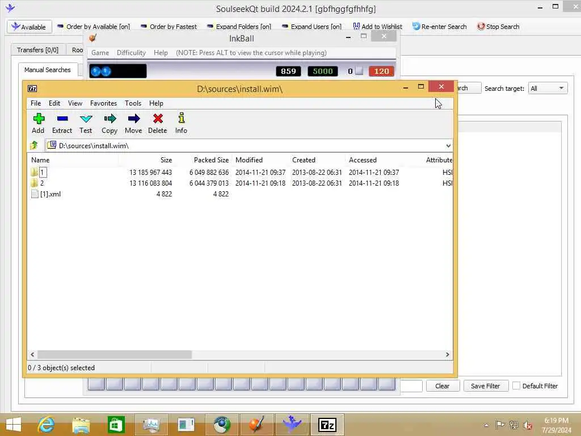Toggle Expand Users [on]
Screen dimensions: 581x436
point(311,27)
